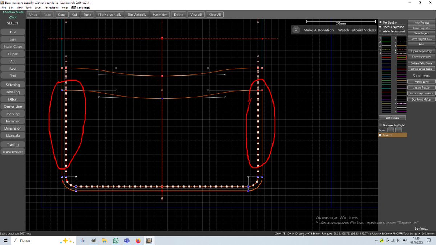Activate the Ellipse tool
Screen dimensions: 436x245
point(13,54)
